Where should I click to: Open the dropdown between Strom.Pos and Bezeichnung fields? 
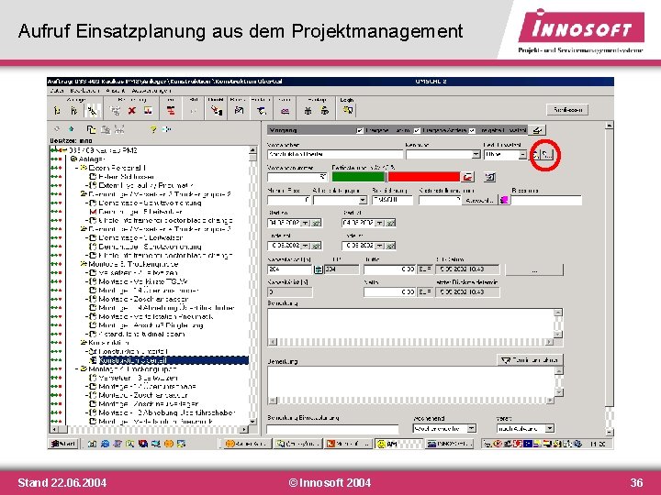[x=363, y=200]
